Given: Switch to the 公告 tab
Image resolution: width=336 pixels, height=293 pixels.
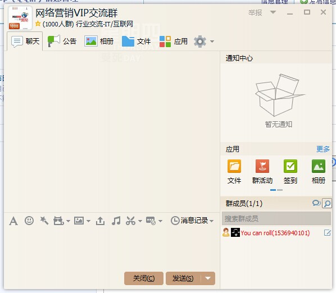Looking at the screenshot, I should click(62, 41).
